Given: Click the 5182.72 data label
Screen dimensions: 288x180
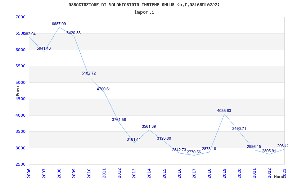Looking at the screenshot, I should (89, 73).
